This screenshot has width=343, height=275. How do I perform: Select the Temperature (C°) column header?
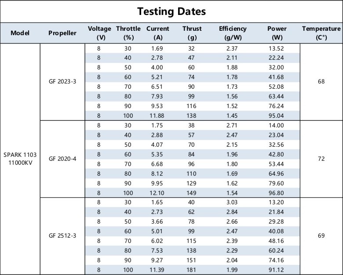coord(321,33)
